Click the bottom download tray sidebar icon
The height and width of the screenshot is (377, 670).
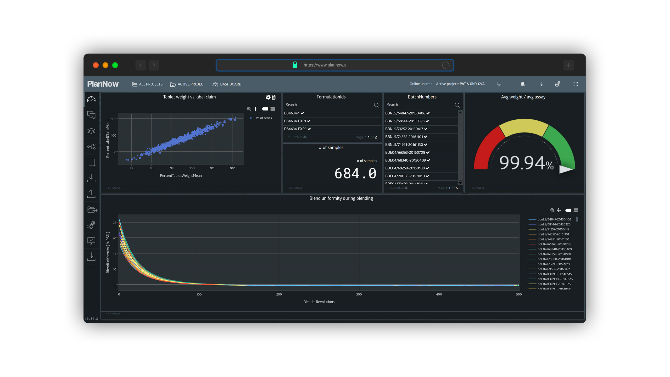91,256
